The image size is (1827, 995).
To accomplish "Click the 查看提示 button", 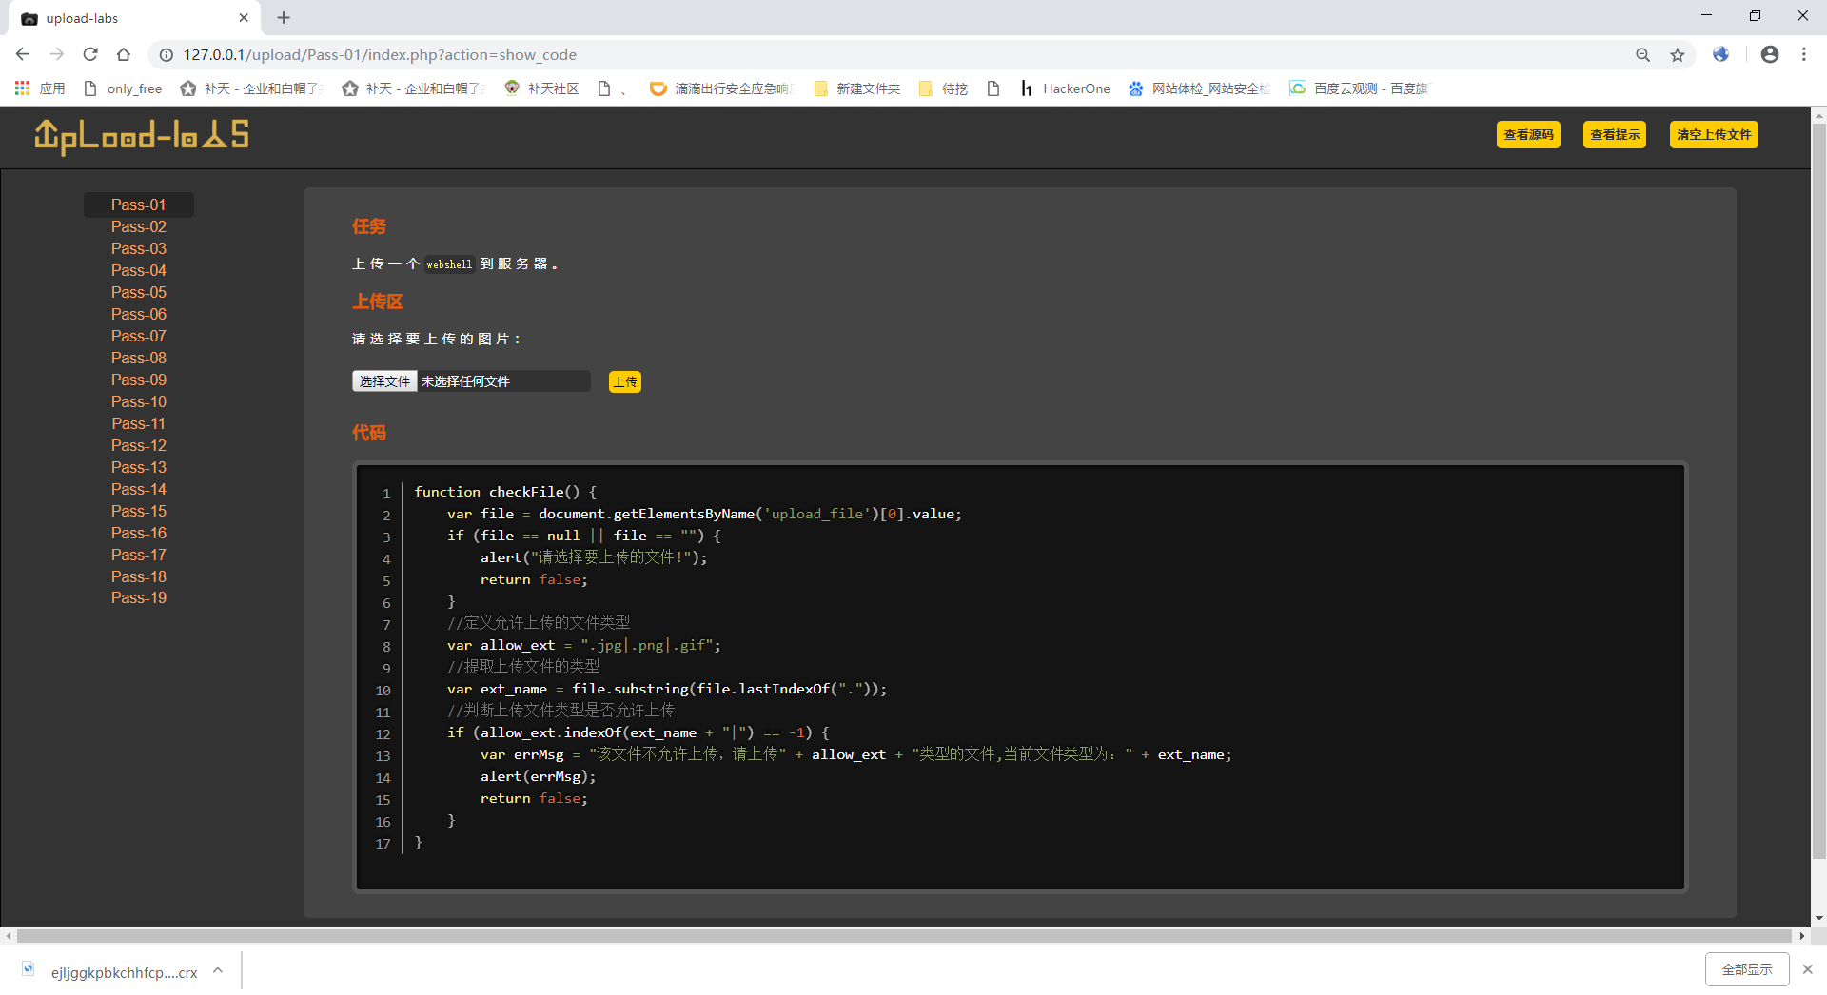I will click(x=1614, y=135).
